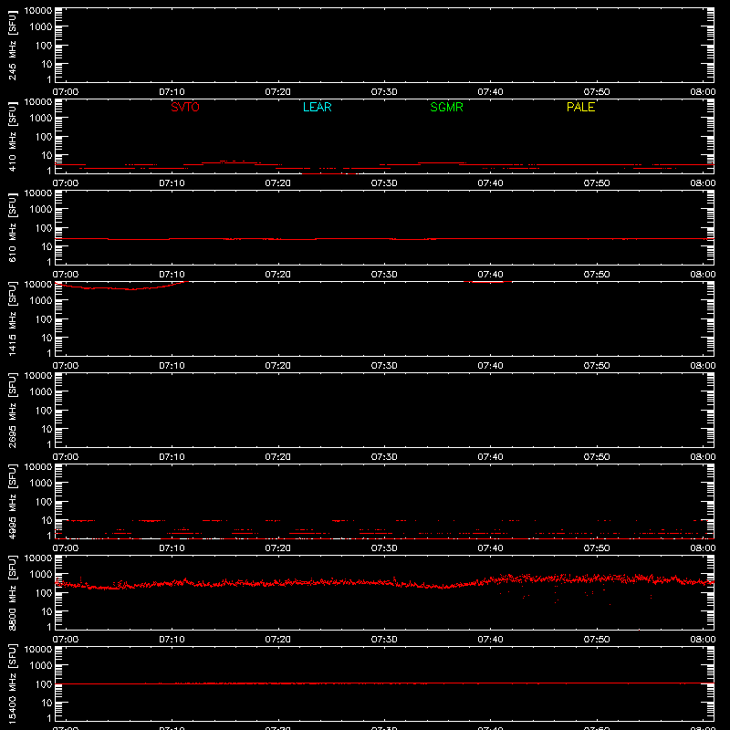Click 07:20 time label under 410 MHz plot
Screen dimensions: 730x730
point(278,183)
